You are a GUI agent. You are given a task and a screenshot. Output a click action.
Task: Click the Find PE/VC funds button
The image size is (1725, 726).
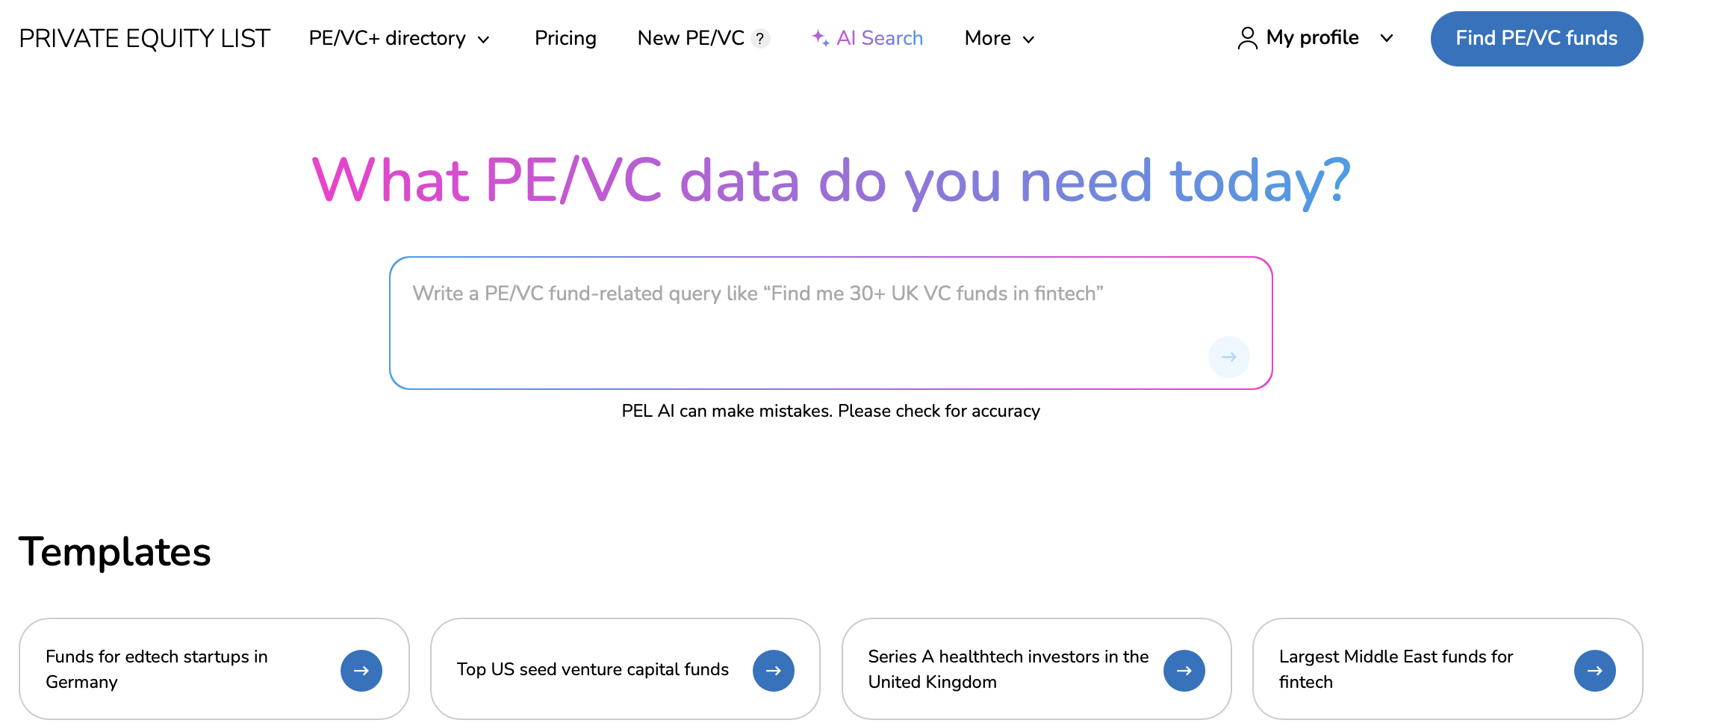click(1536, 38)
